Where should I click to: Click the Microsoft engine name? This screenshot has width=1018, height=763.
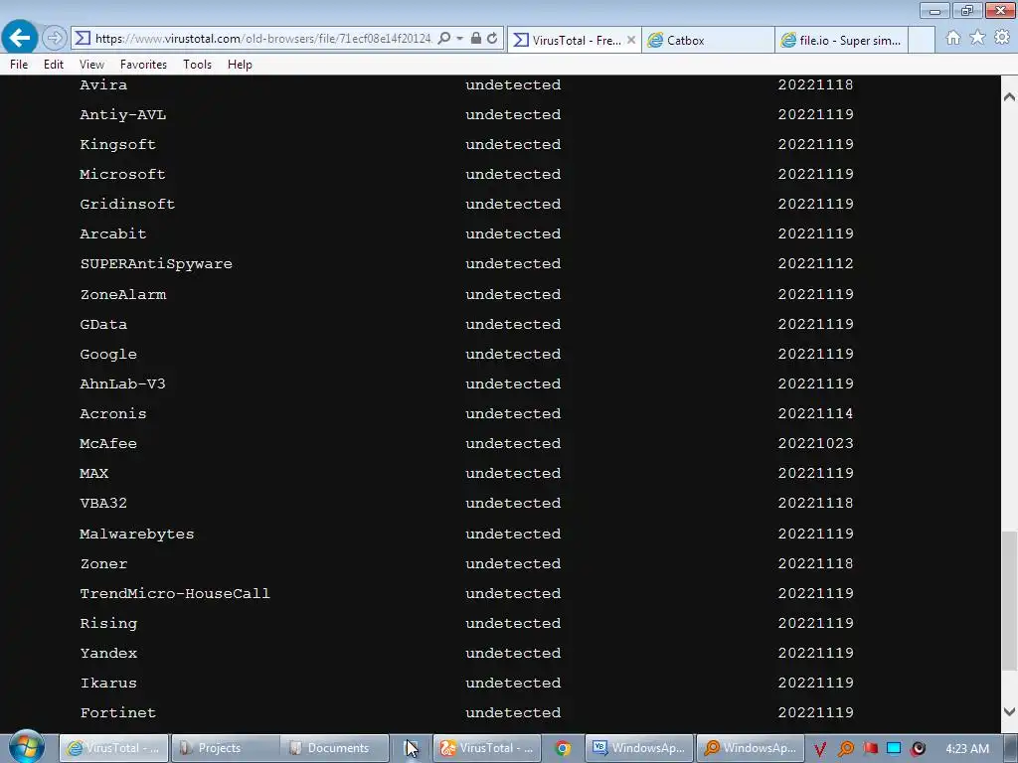coord(122,175)
